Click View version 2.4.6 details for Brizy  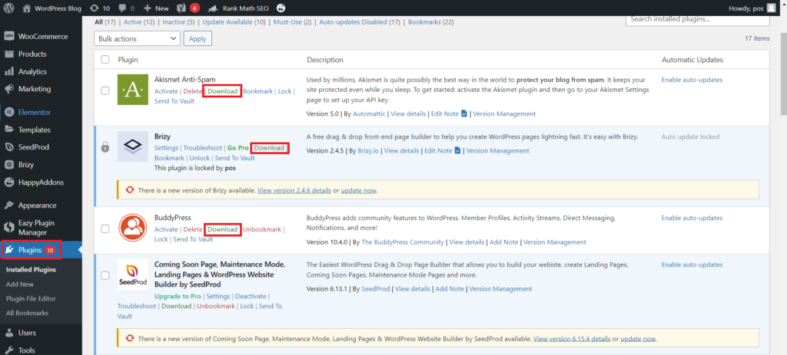tap(294, 190)
